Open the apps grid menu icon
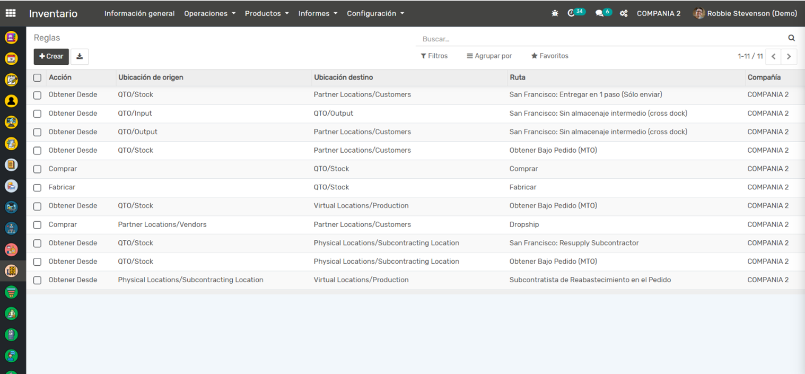Viewport: 805px width, 374px height. click(x=11, y=13)
